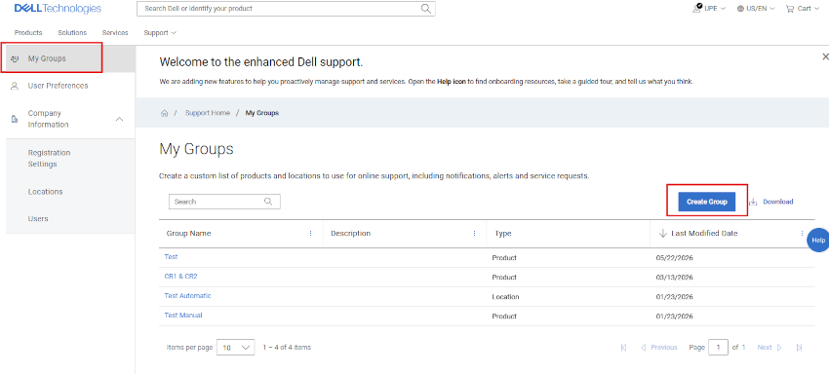Click the My Groups sidebar icon

15,58
